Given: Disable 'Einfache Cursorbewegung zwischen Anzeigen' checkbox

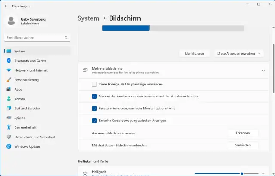Looking at the screenshot, I should 95,121.
